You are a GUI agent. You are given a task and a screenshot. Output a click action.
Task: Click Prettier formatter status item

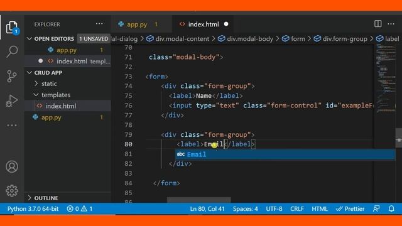[x=350, y=209]
